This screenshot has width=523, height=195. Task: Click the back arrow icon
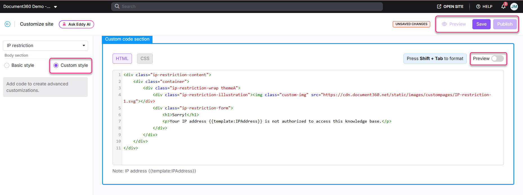[x=8, y=24]
